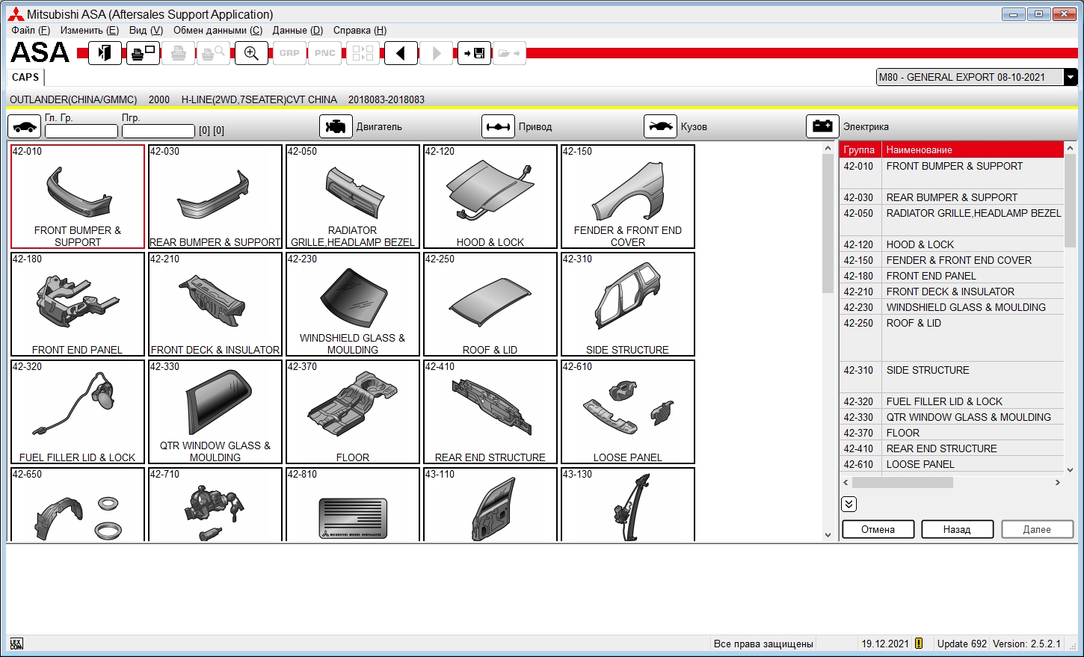
Task: Click the greyed-out printer toolbar icon
Action: 178,53
